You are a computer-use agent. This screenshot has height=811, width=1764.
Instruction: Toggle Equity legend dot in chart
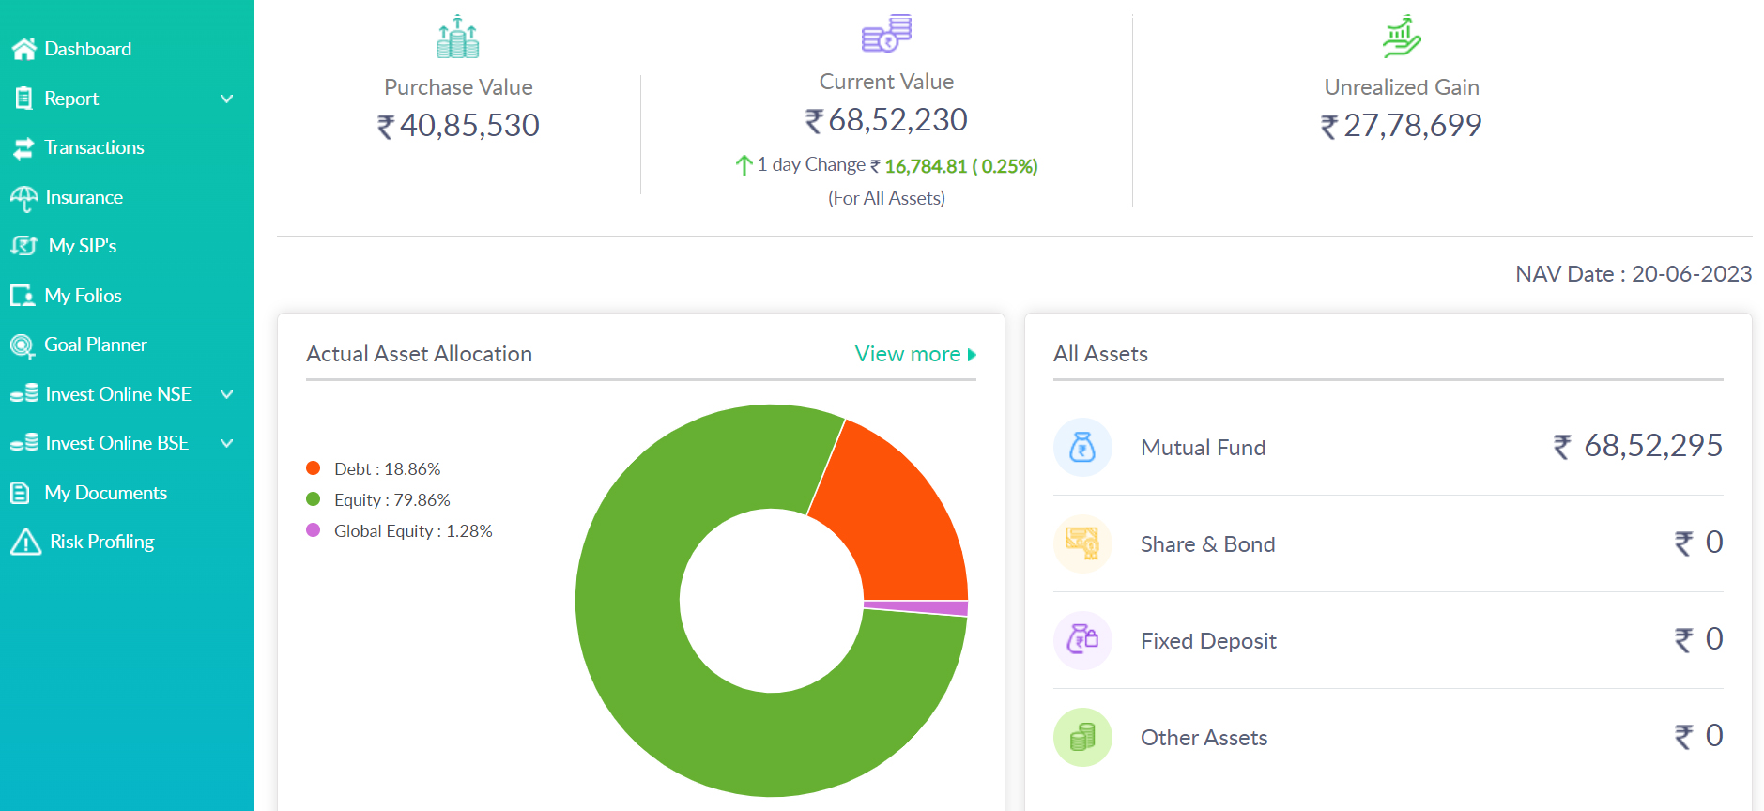(314, 499)
